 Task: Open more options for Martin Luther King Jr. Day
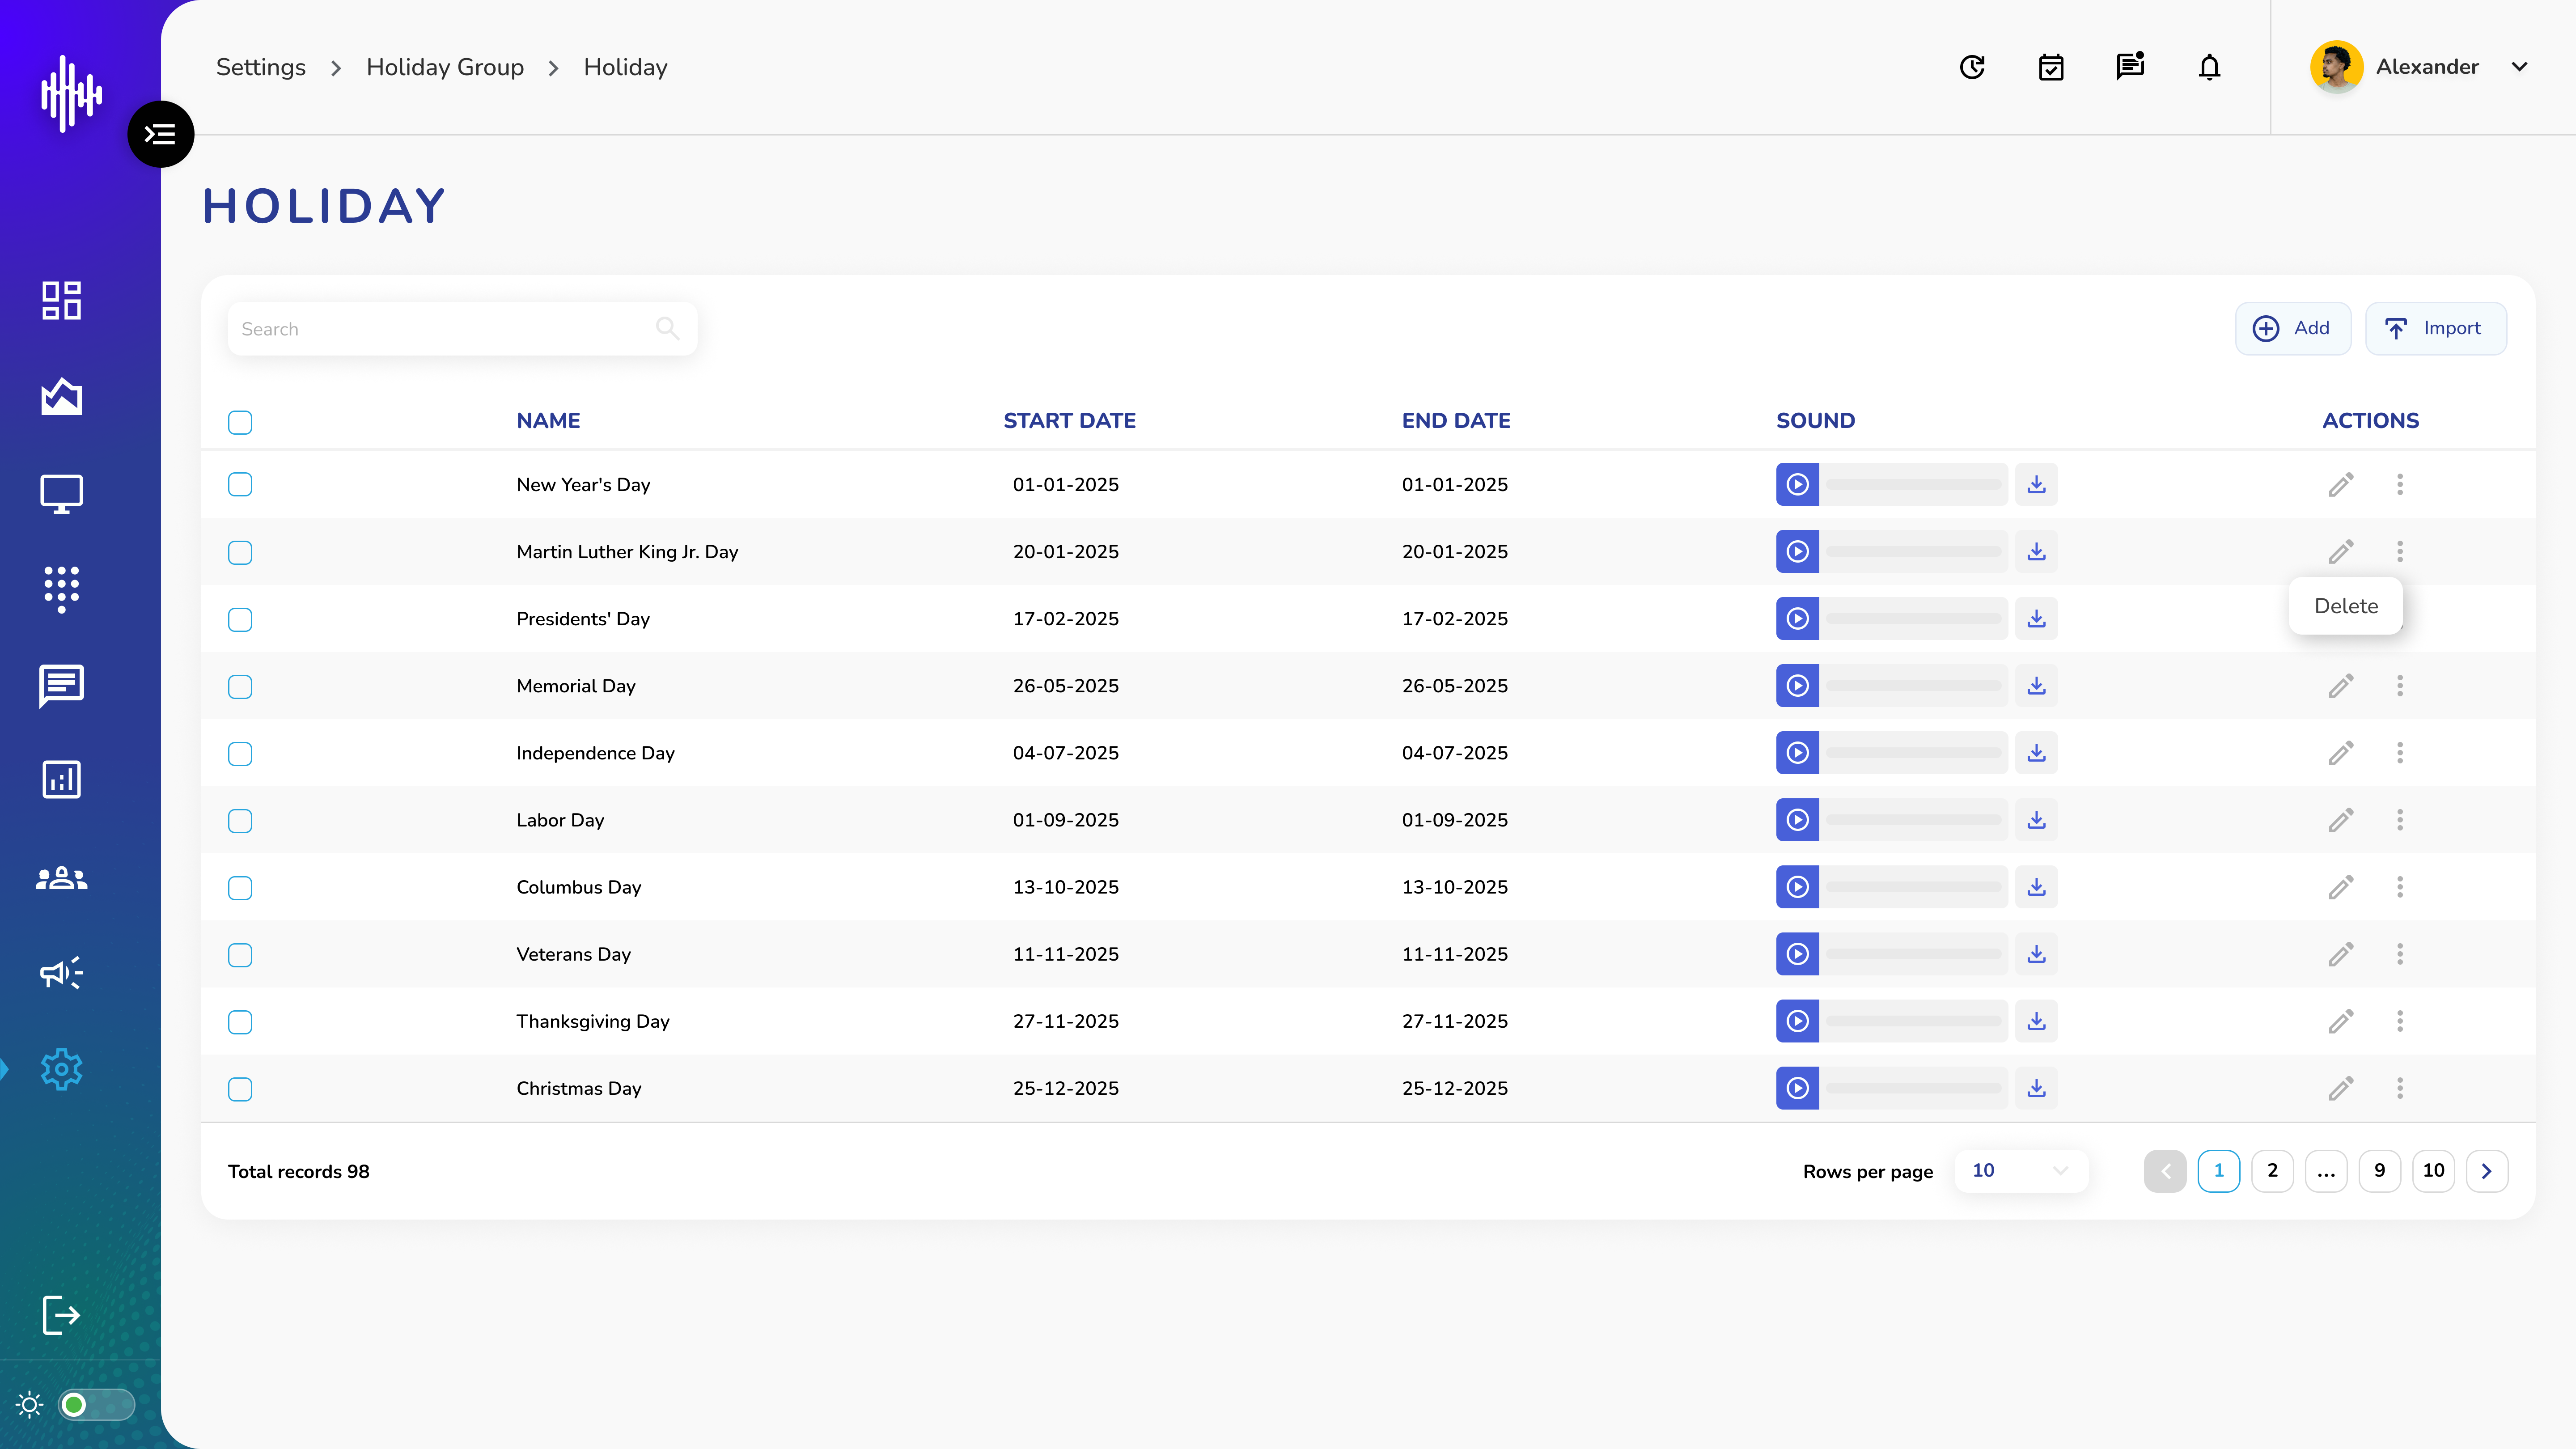click(x=2400, y=551)
